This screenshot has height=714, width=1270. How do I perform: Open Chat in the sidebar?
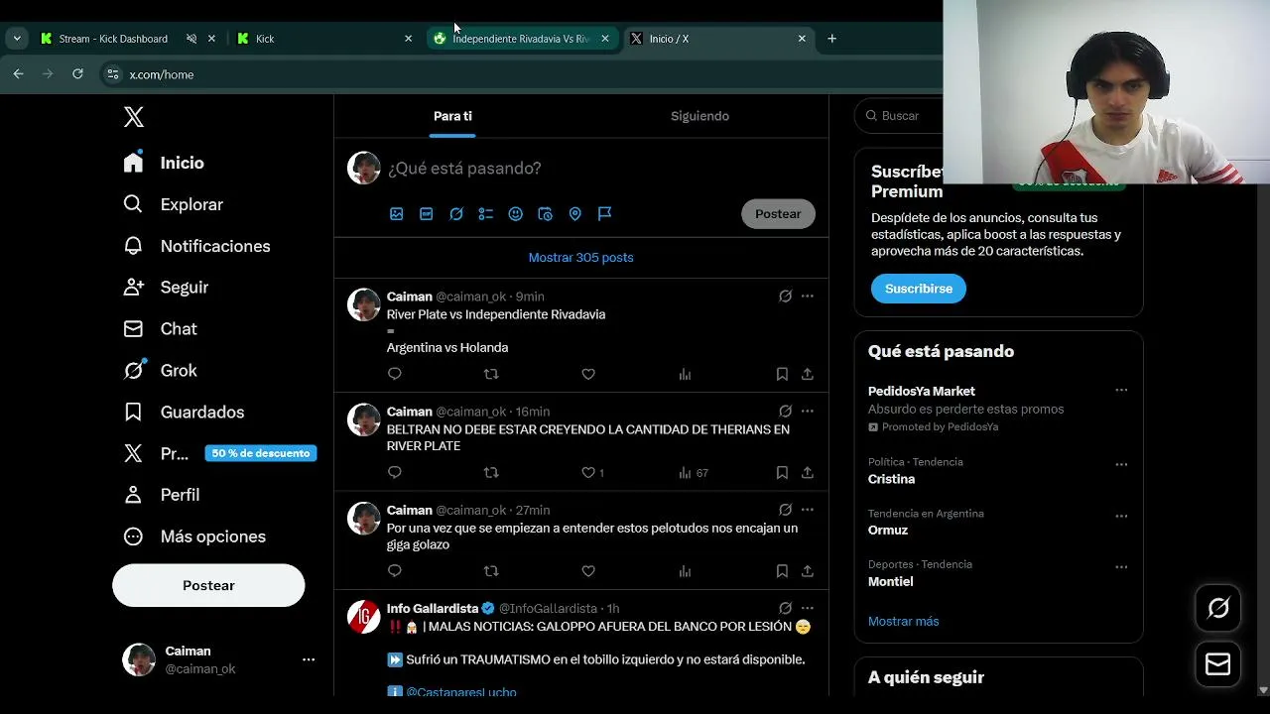tap(160, 328)
